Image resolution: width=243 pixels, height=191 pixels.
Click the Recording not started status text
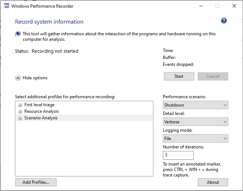tap(55, 51)
